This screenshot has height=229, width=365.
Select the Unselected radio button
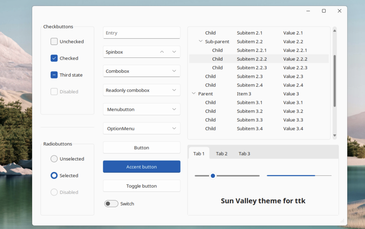point(54,159)
